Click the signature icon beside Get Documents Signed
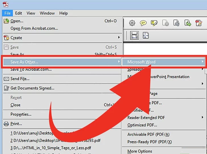 point(6,88)
